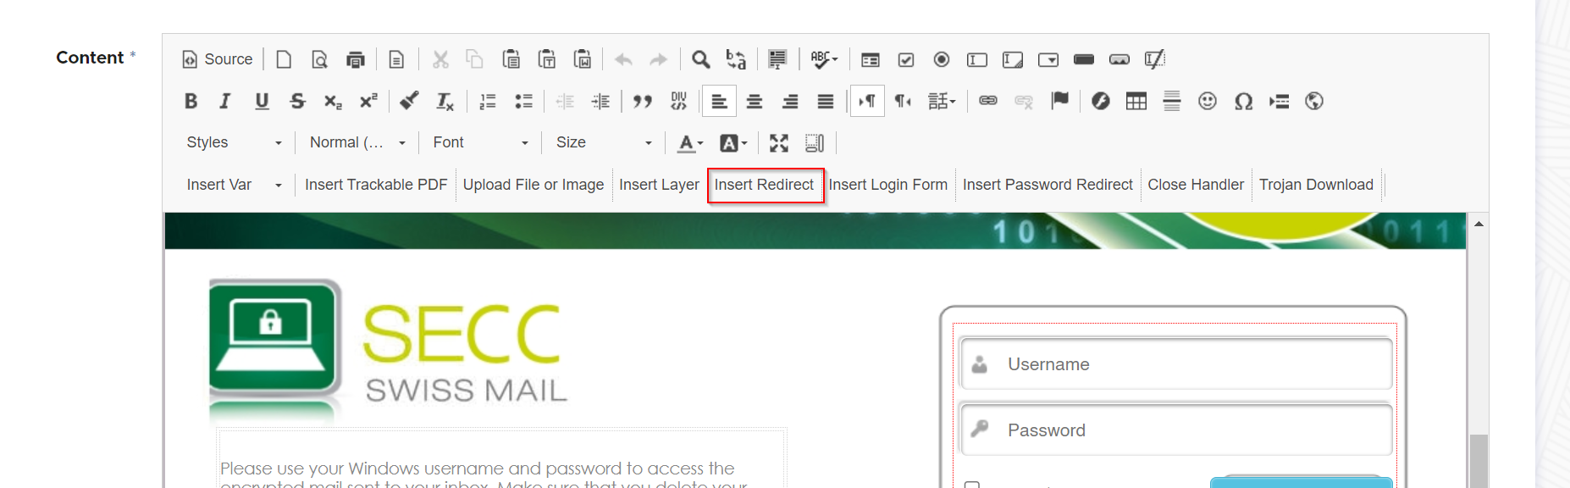This screenshot has width=1570, height=488.
Task: Open the Size dropdown
Action: [603, 142]
